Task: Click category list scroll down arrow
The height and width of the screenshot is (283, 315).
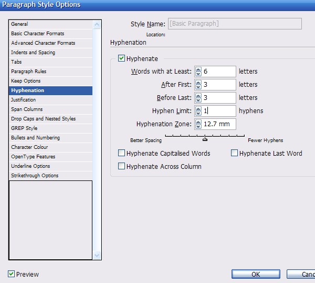Action: pos(97,256)
